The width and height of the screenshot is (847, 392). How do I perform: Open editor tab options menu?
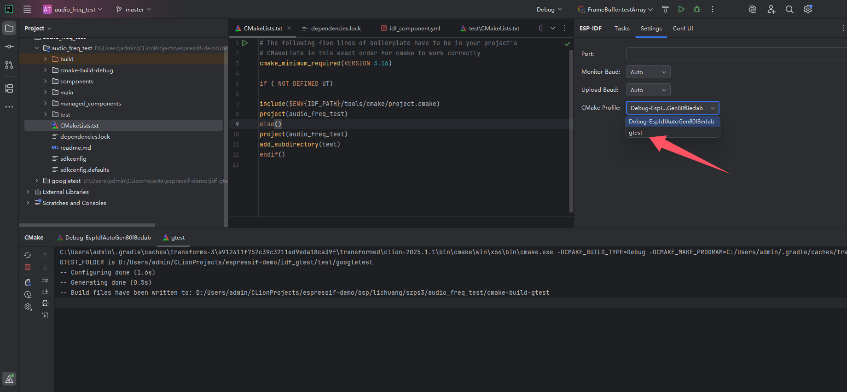[x=565, y=28]
